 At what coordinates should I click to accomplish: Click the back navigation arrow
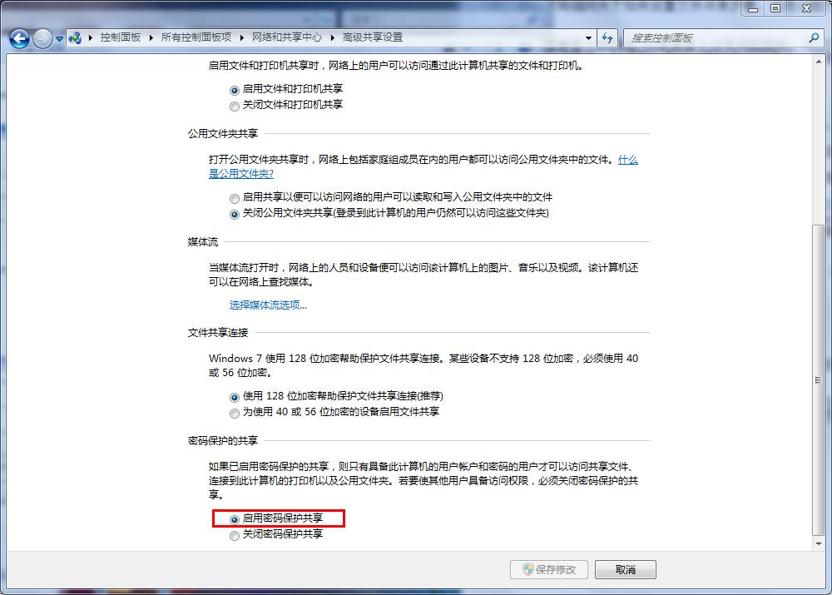click(x=17, y=37)
